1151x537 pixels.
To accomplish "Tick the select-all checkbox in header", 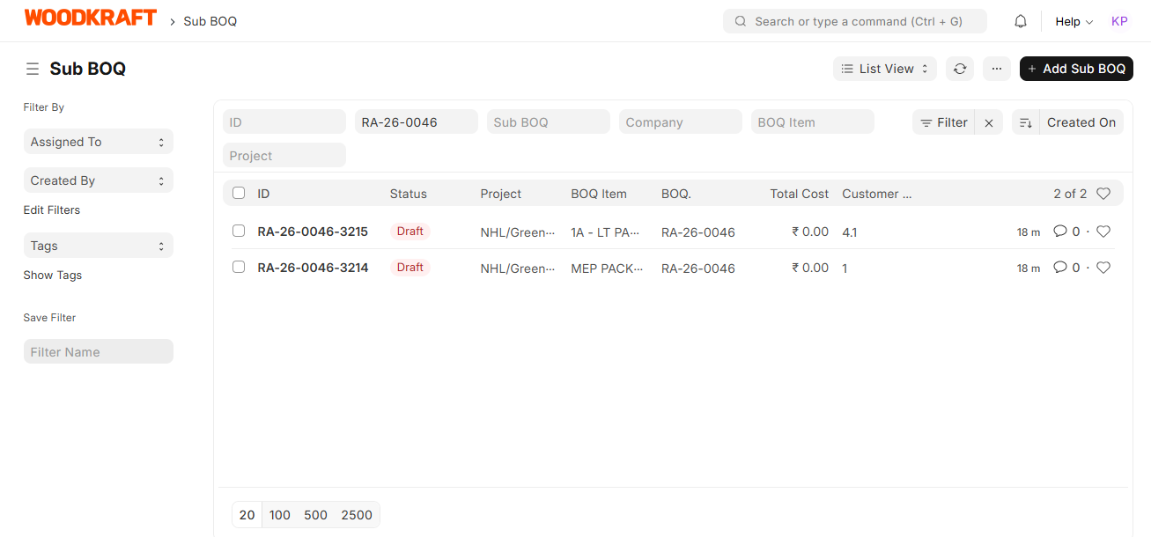I will click(239, 193).
